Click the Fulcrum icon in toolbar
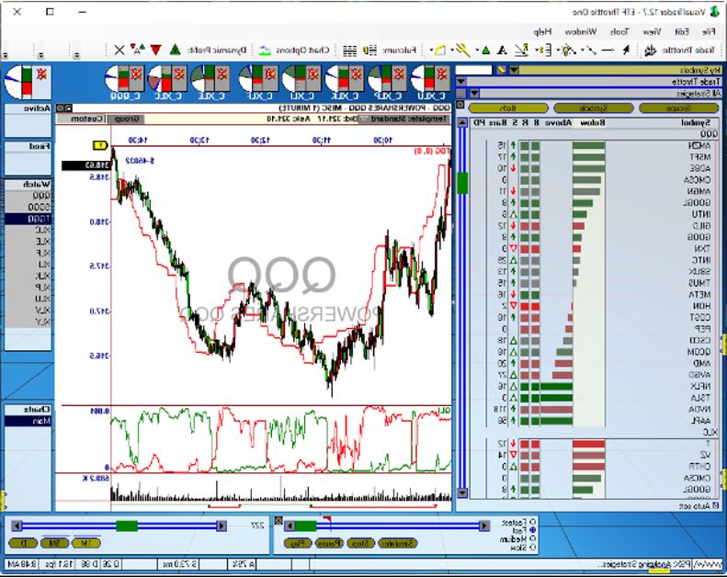This screenshot has width=727, height=578. coord(369,50)
